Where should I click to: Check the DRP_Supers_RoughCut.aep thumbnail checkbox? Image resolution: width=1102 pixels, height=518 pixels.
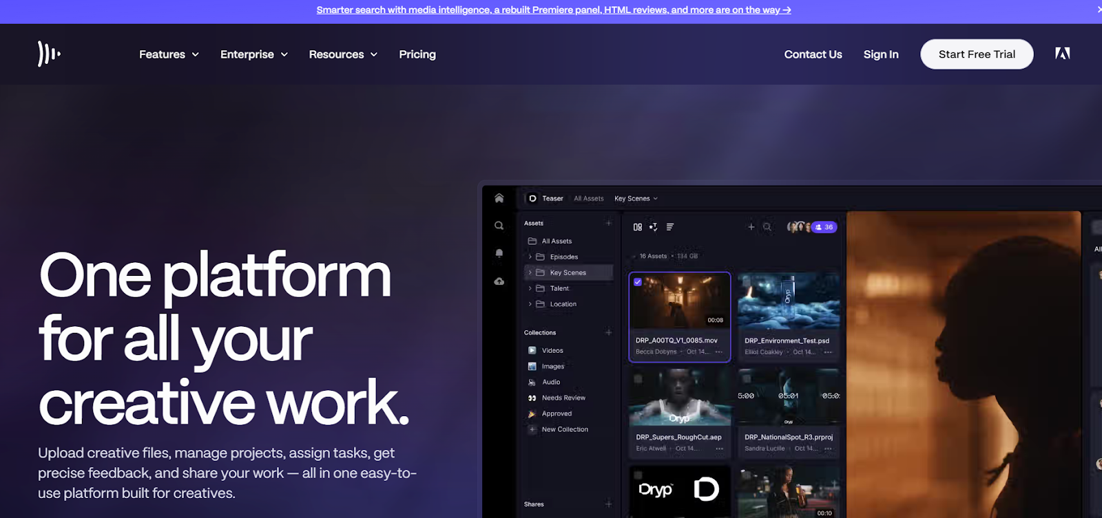638,378
